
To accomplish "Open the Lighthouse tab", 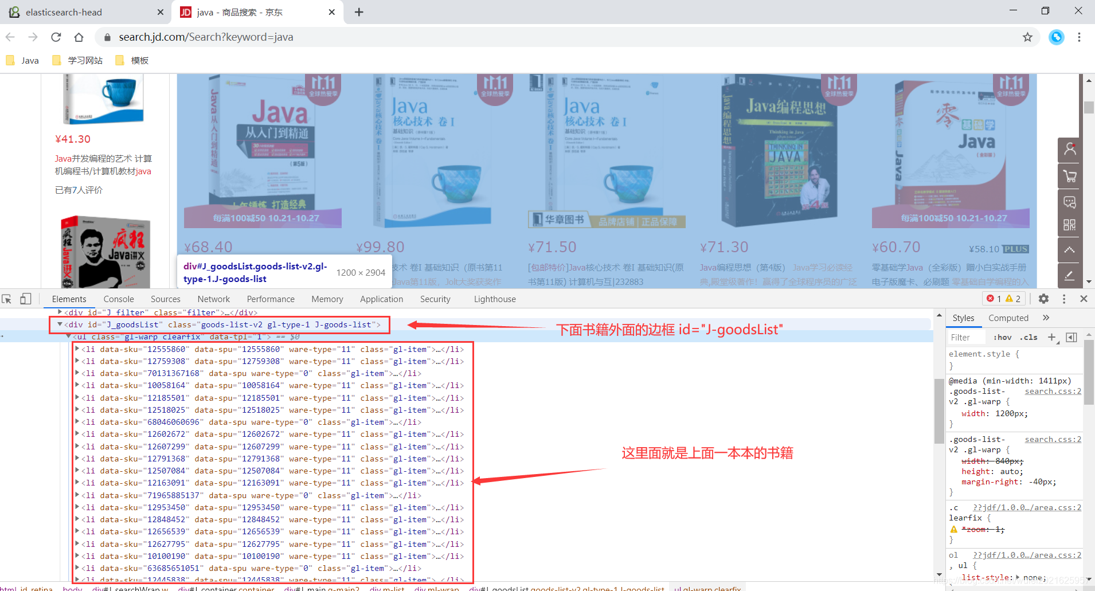I will point(495,299).
